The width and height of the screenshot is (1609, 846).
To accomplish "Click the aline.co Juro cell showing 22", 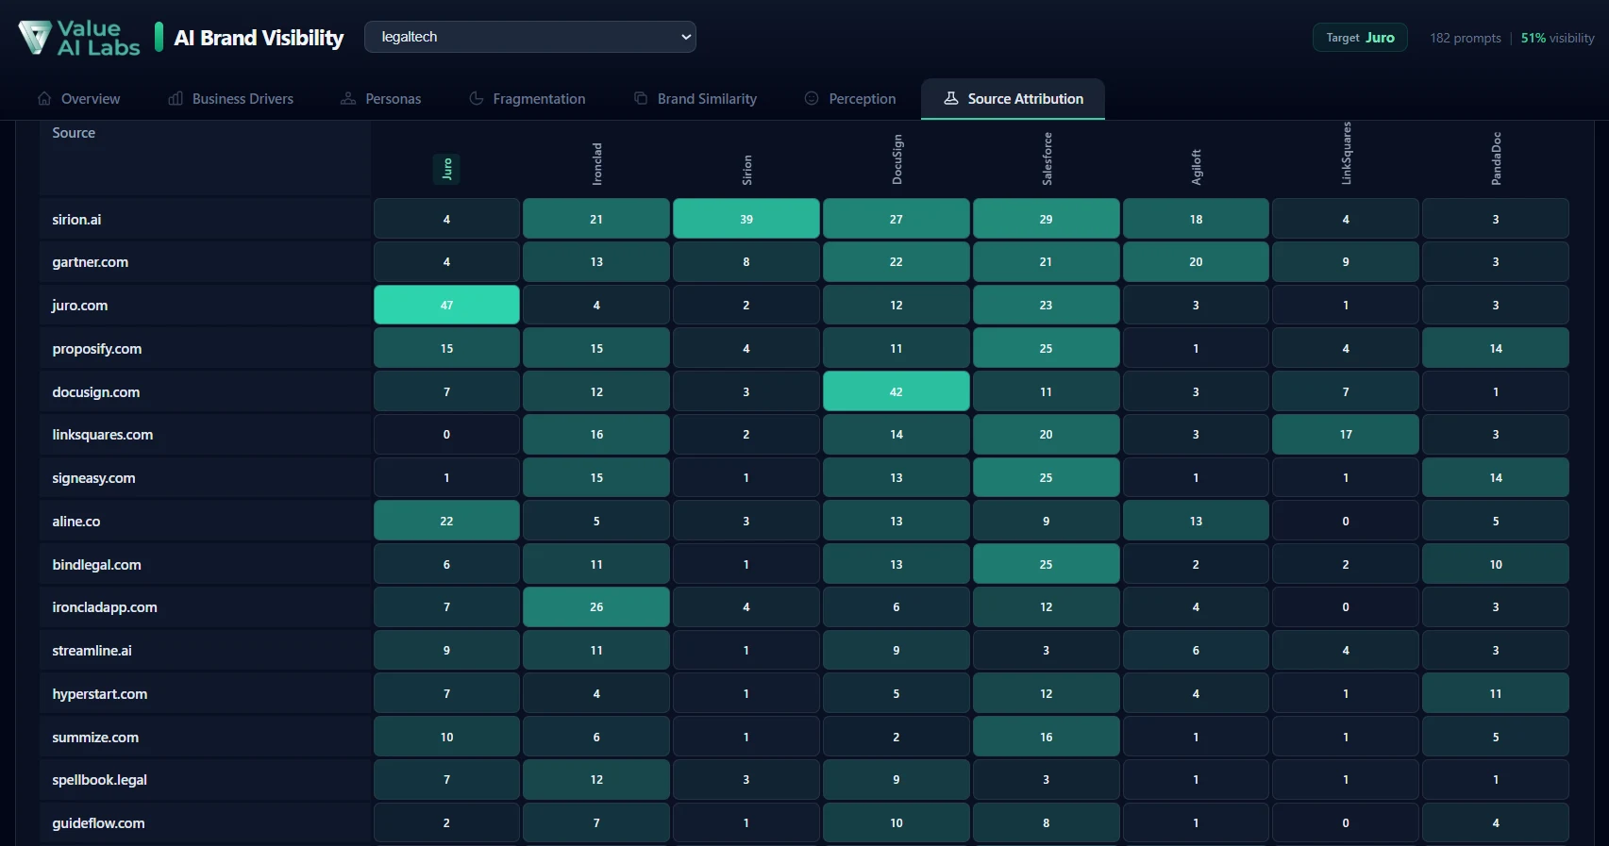I will tap(447, 521).
